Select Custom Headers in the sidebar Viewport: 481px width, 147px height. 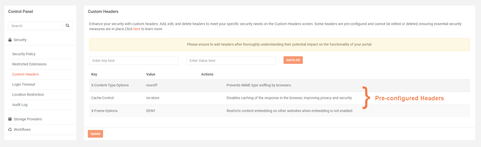(25, 74)
